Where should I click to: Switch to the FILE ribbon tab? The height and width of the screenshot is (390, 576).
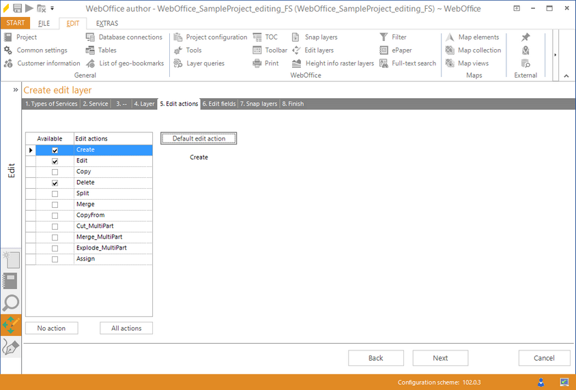point(44,23)
